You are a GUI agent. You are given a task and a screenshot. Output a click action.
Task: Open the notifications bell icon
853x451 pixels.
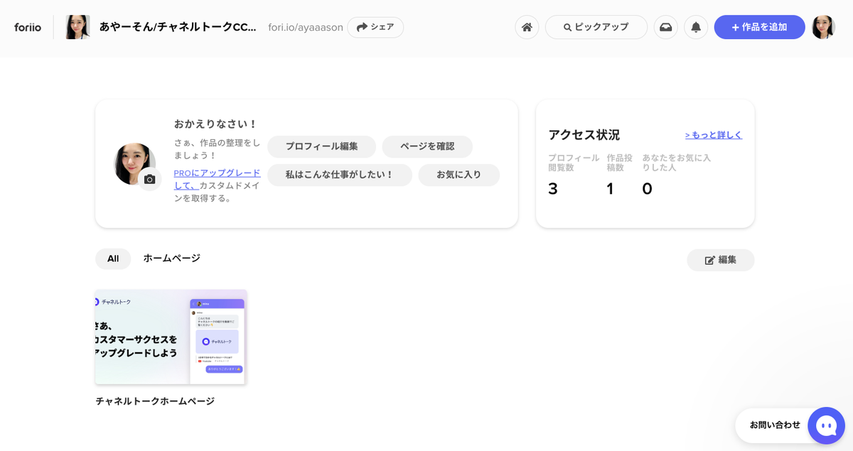696,27
